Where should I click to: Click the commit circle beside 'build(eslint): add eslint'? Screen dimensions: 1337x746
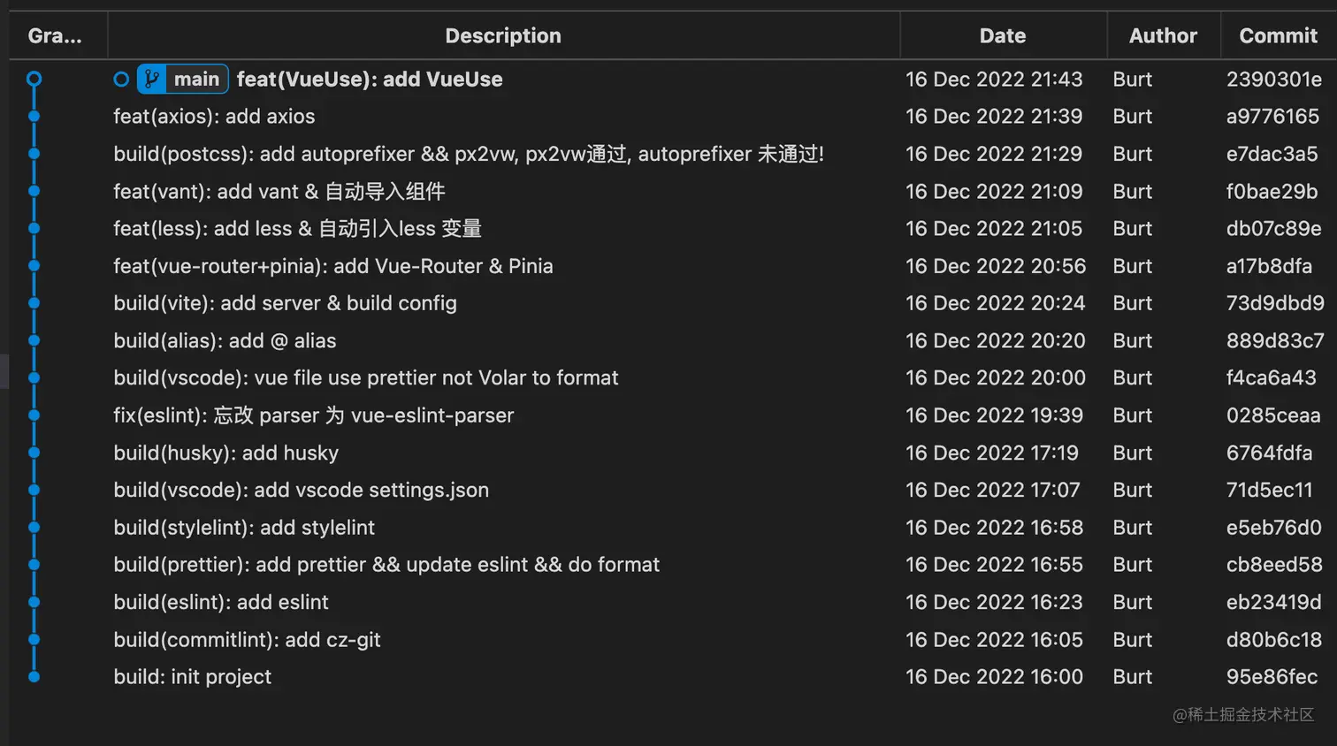click(x=34, y=602)
